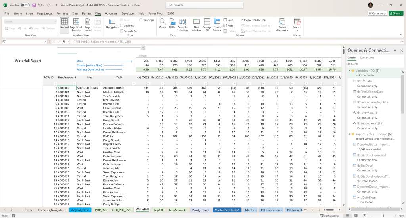
Task: Open the user account picture
Action: pos(371,5)
